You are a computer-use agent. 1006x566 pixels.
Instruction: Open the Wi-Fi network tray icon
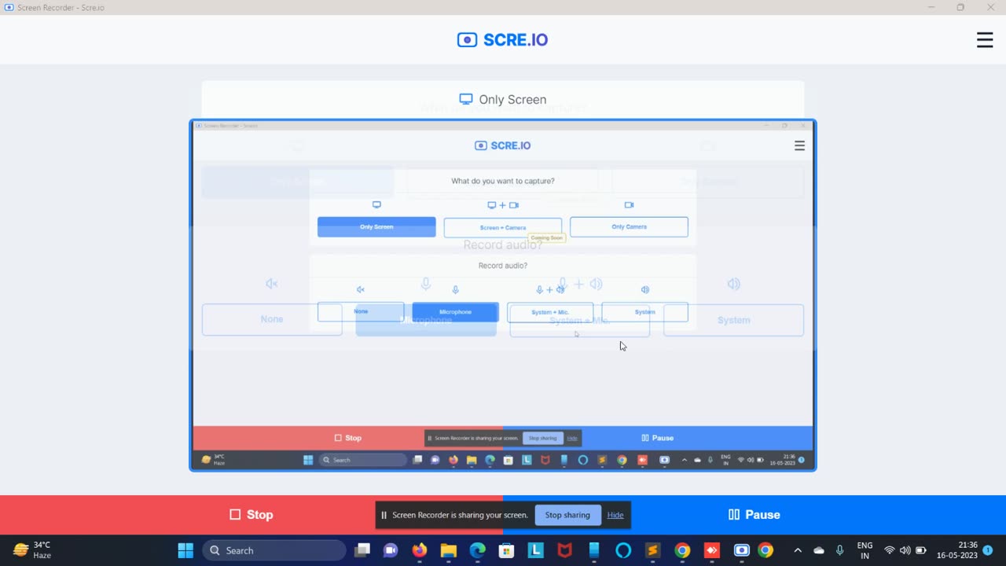(890, 550)
